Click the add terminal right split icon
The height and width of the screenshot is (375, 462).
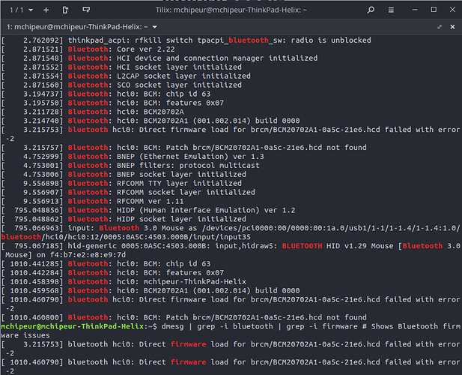65,10
